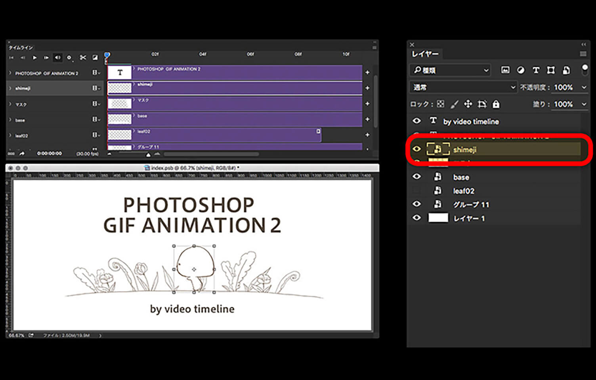Open layer filter type 種類 dropdown
Image resolution: width=596 pixels, height=380 pixels.
pyautogui.click(x=450, y=70)
